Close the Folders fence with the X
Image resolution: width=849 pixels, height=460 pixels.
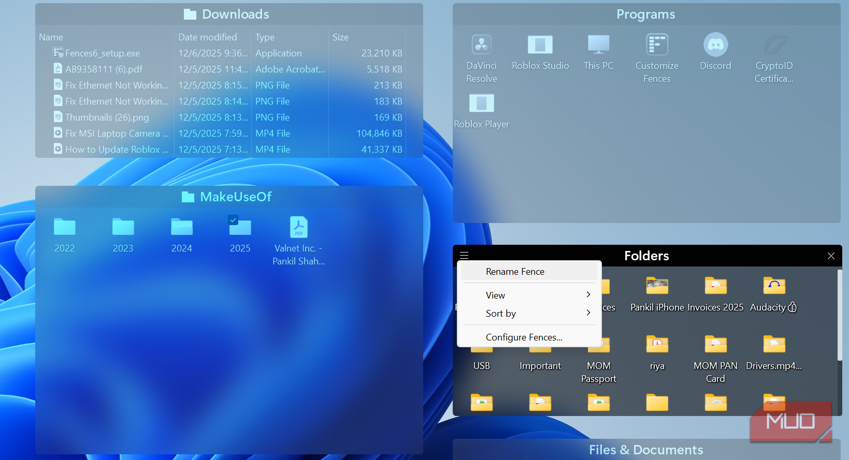click(x=831, y=256)
